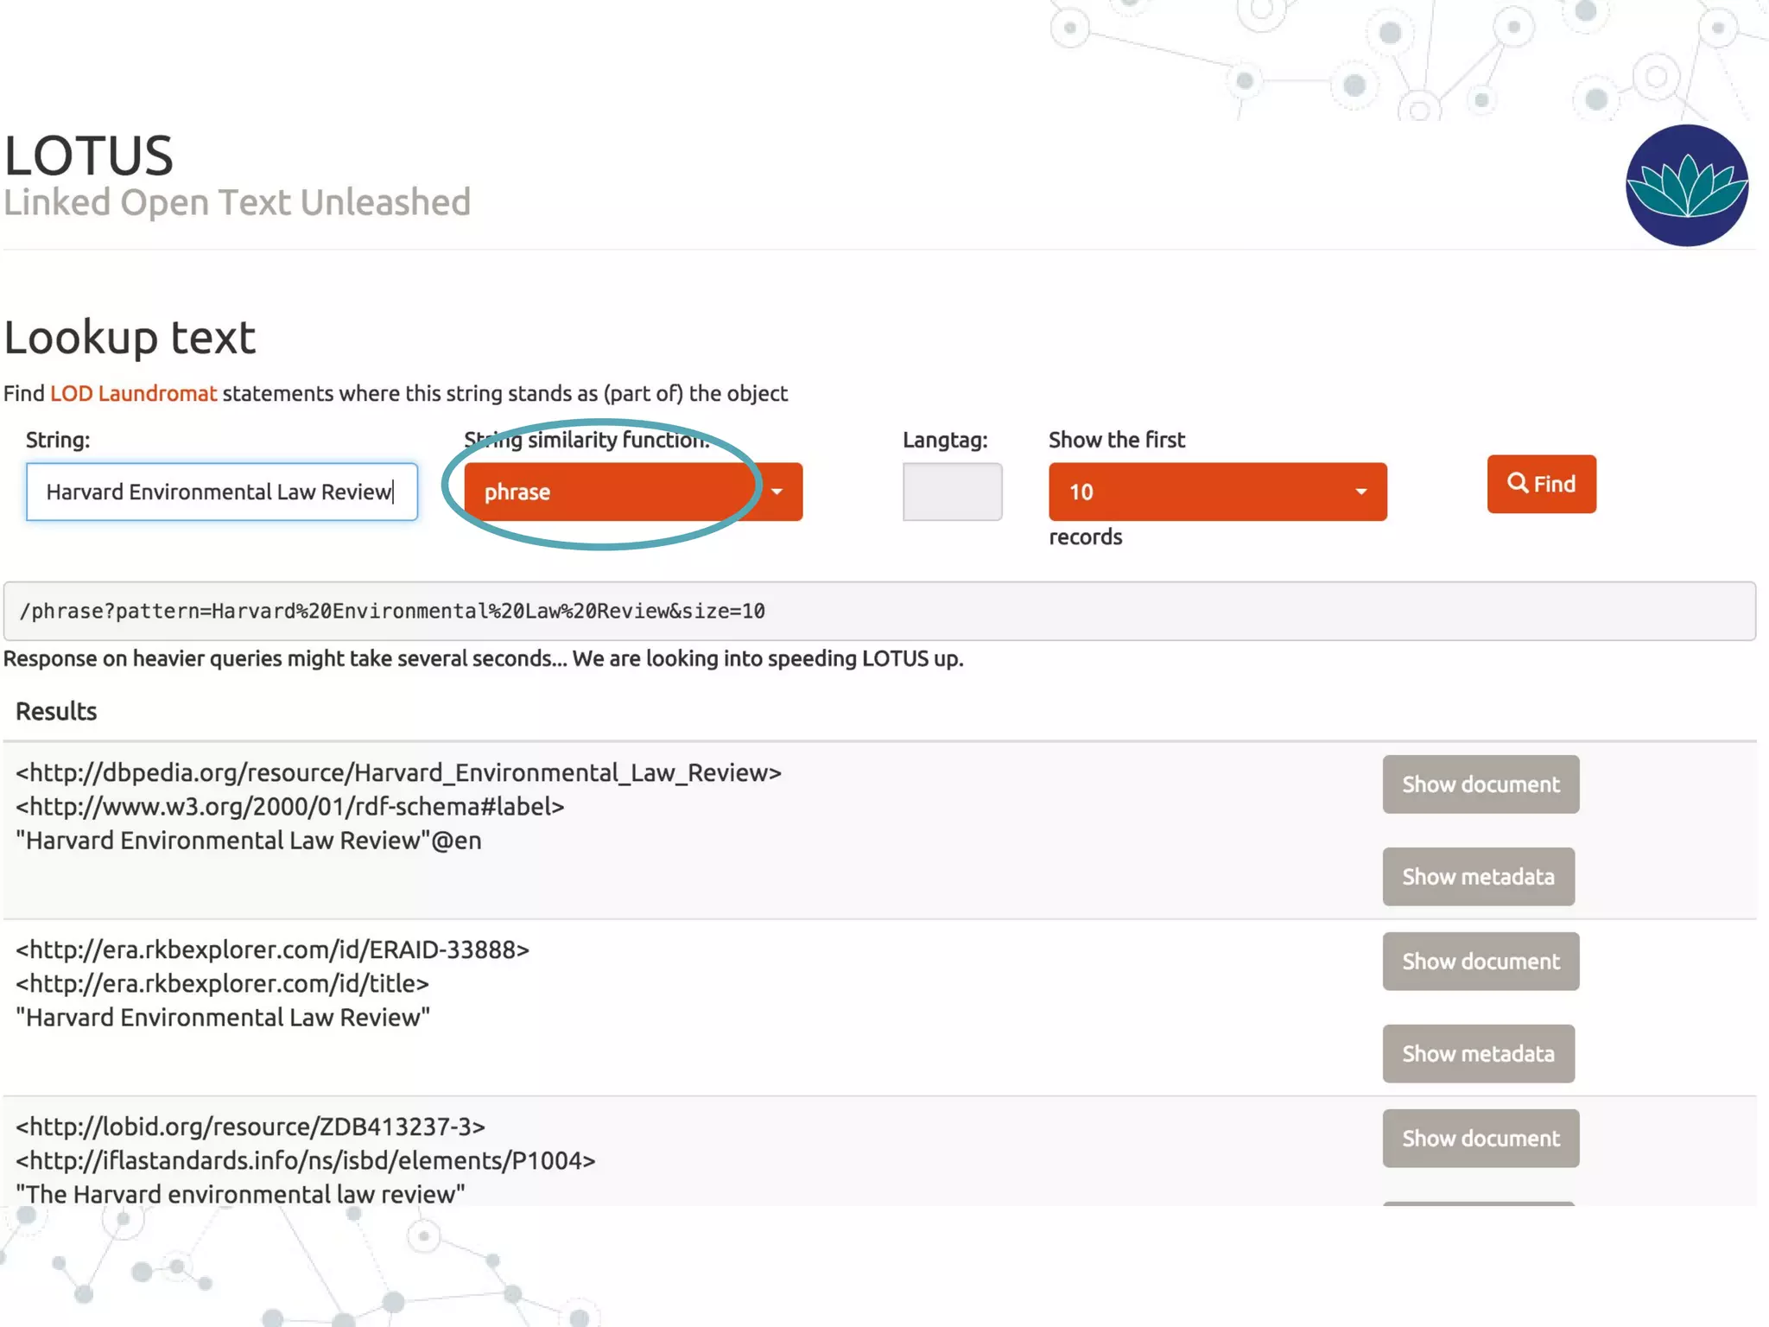Show metadata for the ERAID-33888 result
1769x1327 pixels.
[1478, 1054]
